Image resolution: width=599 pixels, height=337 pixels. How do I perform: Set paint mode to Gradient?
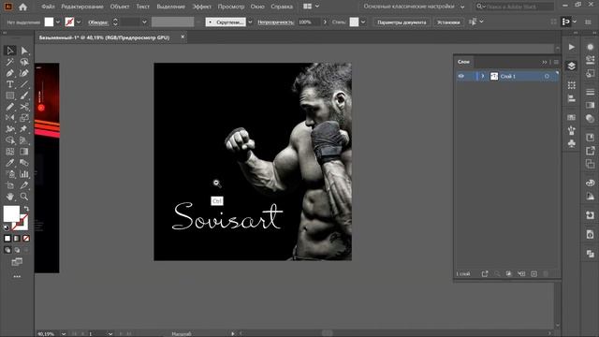point(17,239)
